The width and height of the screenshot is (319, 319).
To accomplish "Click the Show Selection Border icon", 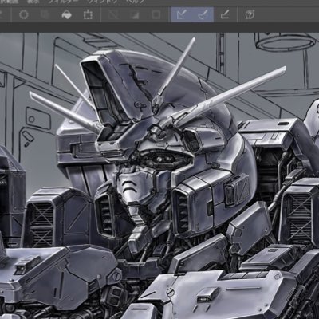I will point(156,14).
